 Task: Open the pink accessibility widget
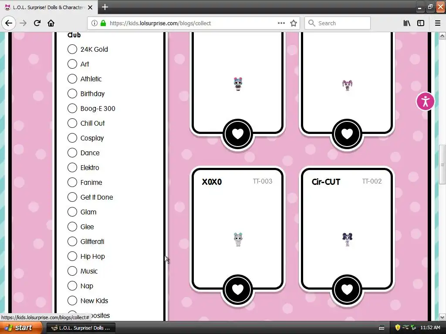click(425, 101)
